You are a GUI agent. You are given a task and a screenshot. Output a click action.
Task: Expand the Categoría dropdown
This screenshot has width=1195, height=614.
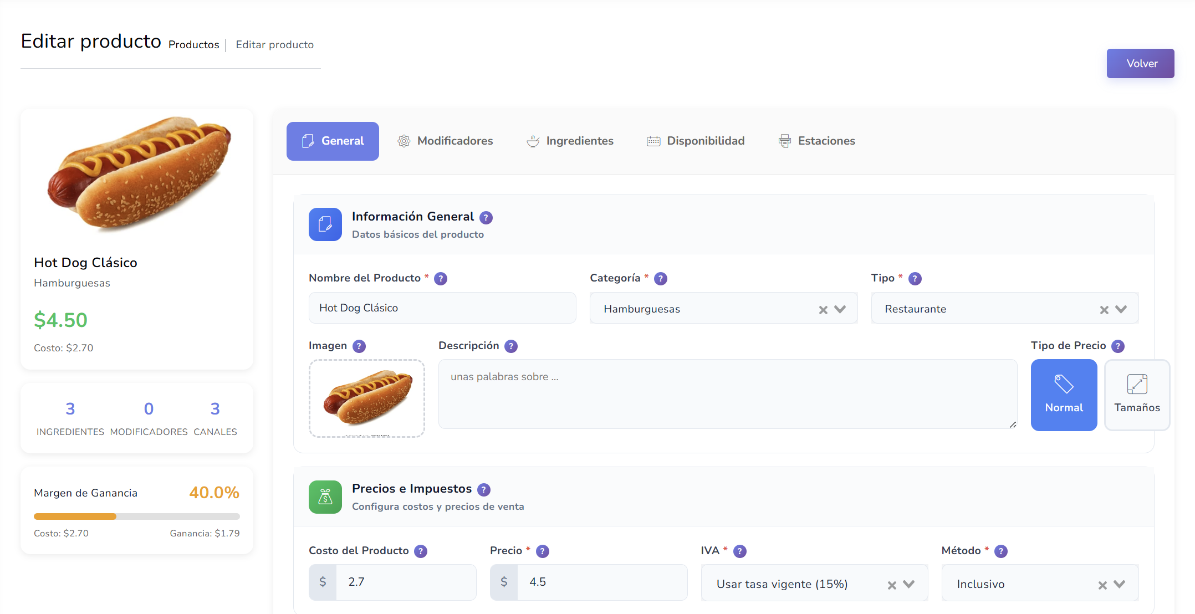pyautogui.click(x=840, y=309)
